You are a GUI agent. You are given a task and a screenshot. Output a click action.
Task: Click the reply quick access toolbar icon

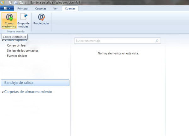[16, 3]
